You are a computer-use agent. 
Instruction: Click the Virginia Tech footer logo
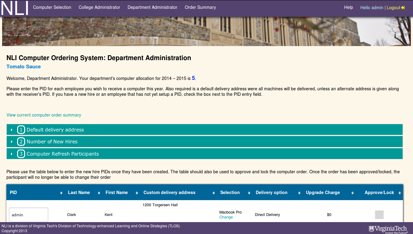[x=388, y=229]
